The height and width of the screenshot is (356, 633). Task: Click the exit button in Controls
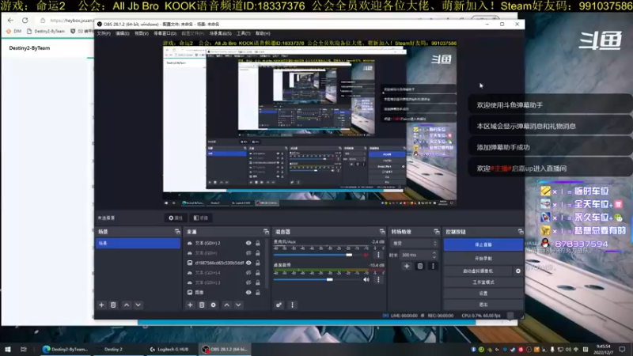coord(483,305)
